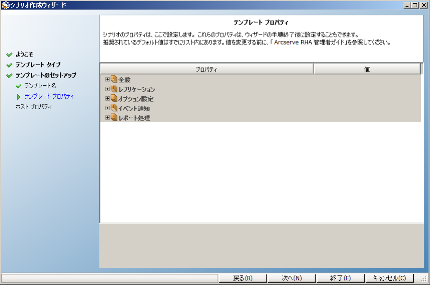The height and width of the screenshot is (285, 430).
Task: Go back with the 戻る(B) button
Action: 243,278
